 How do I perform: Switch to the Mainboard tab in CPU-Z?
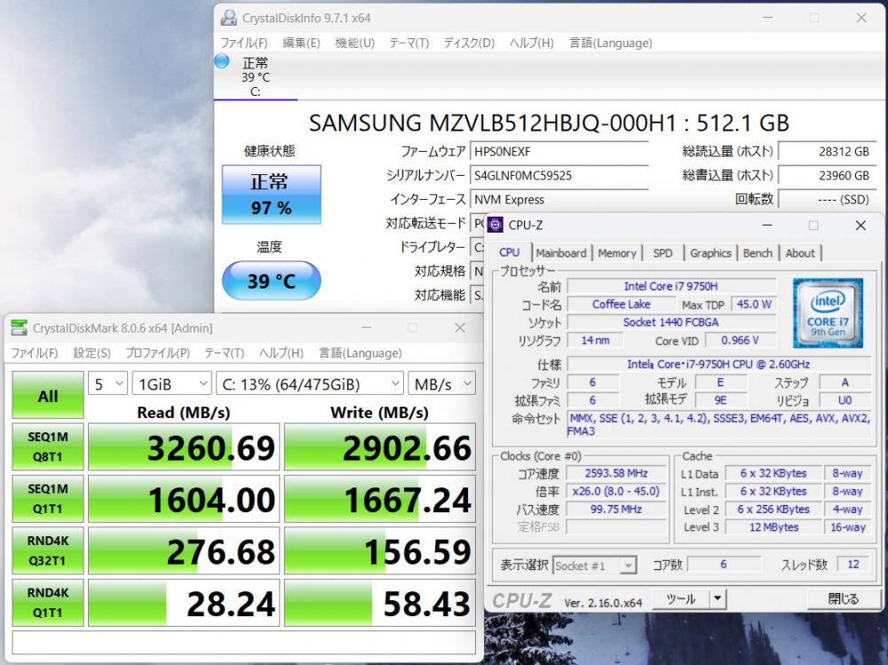click(x=561, y=253)
